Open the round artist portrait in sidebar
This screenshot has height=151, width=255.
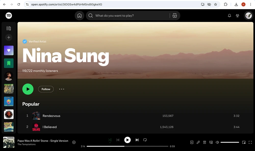click(x=9, y=76)
